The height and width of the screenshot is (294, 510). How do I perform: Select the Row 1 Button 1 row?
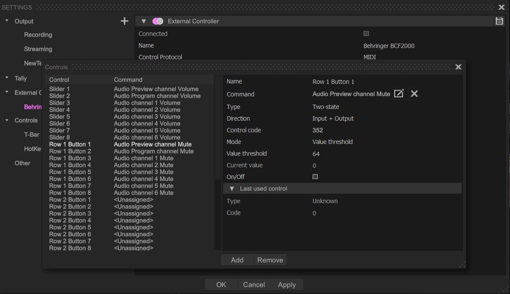(130, 144)
